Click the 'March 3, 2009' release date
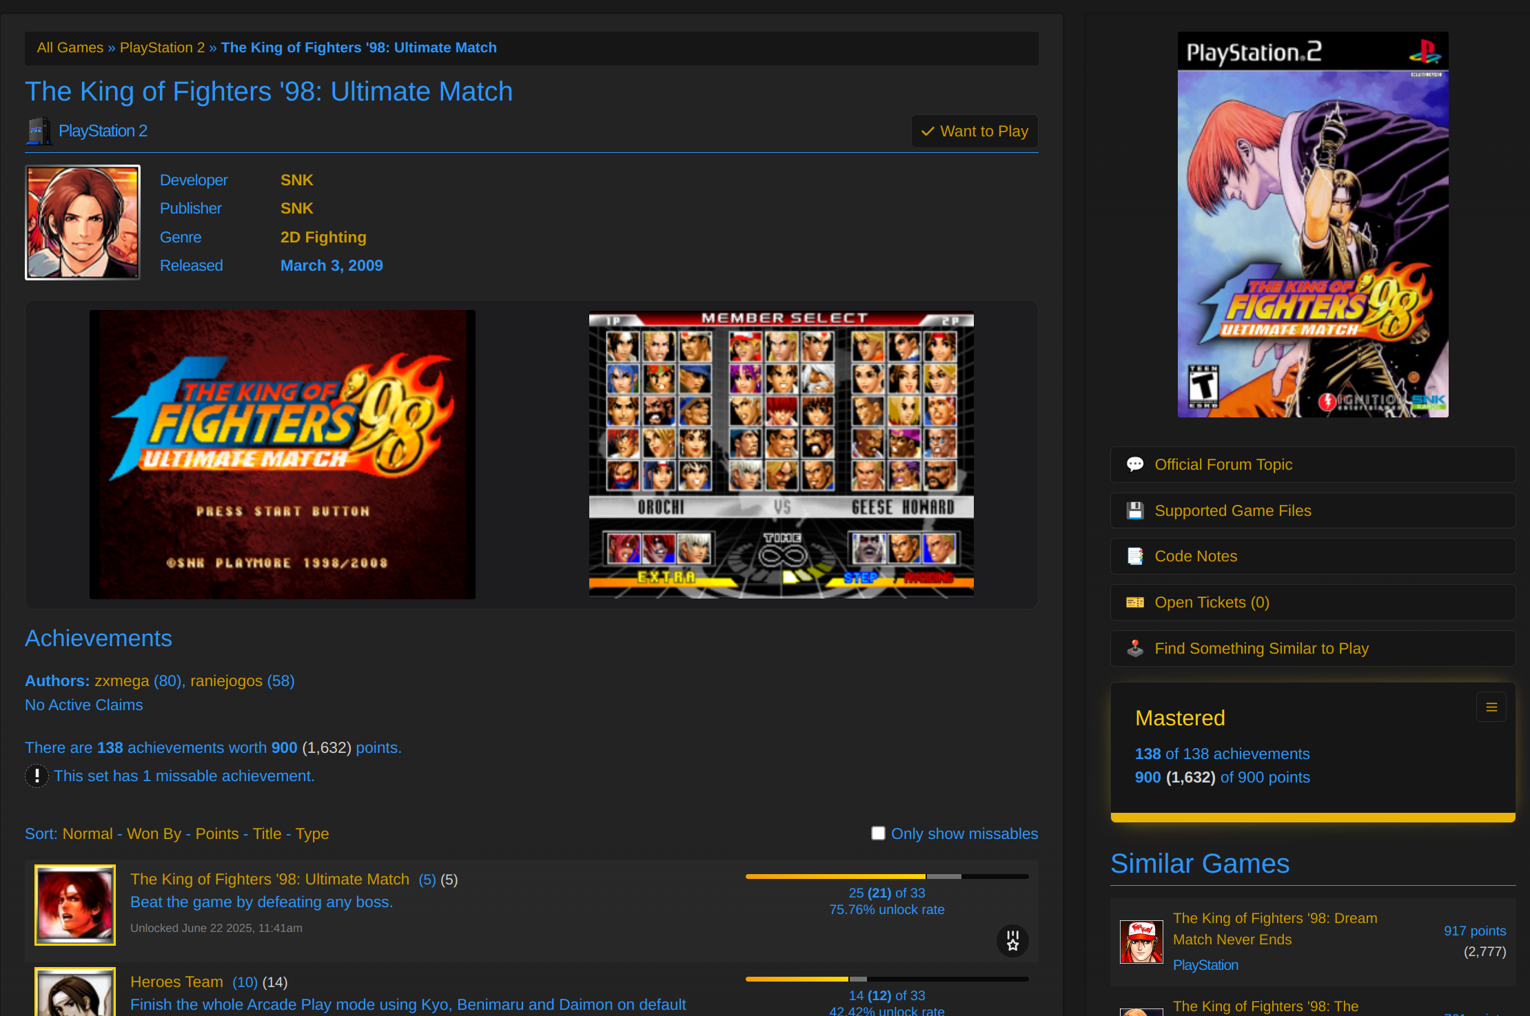The image size is (1530, 1016). pyautogui.click(x=331, y=265)
